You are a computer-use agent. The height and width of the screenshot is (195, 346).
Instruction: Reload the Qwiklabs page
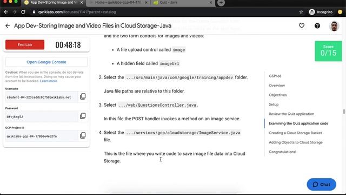click(x=23, y=12)
